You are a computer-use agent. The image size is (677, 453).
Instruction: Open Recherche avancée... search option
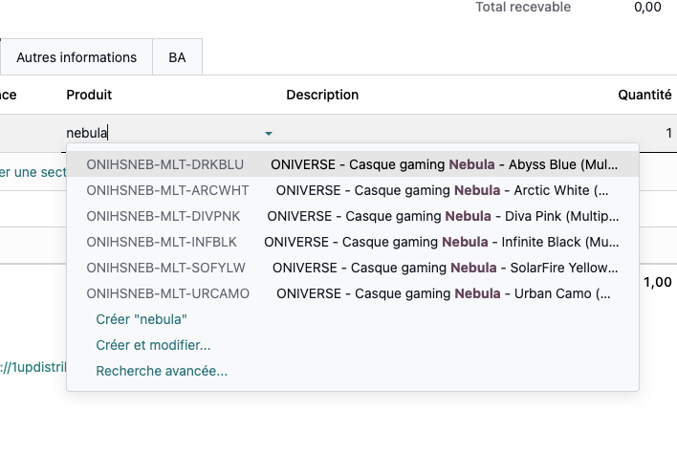162,371
